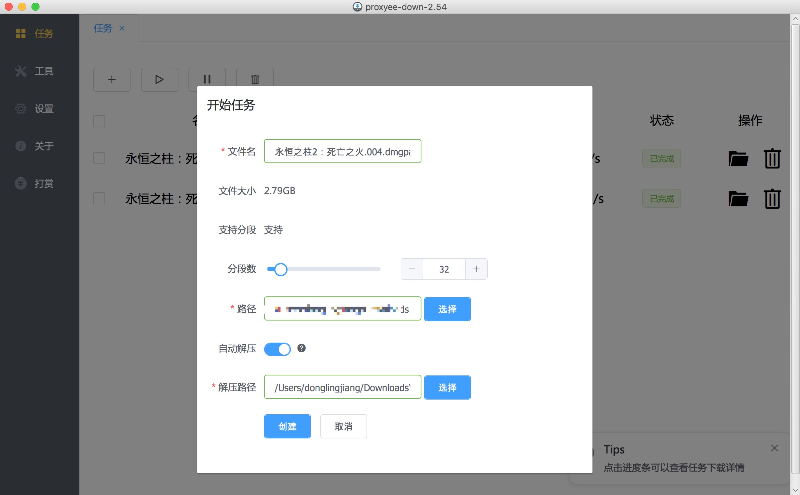Click the vertical scrollbar up arrow
Screen dimensions: 800x495
click(x=795, y=19)
